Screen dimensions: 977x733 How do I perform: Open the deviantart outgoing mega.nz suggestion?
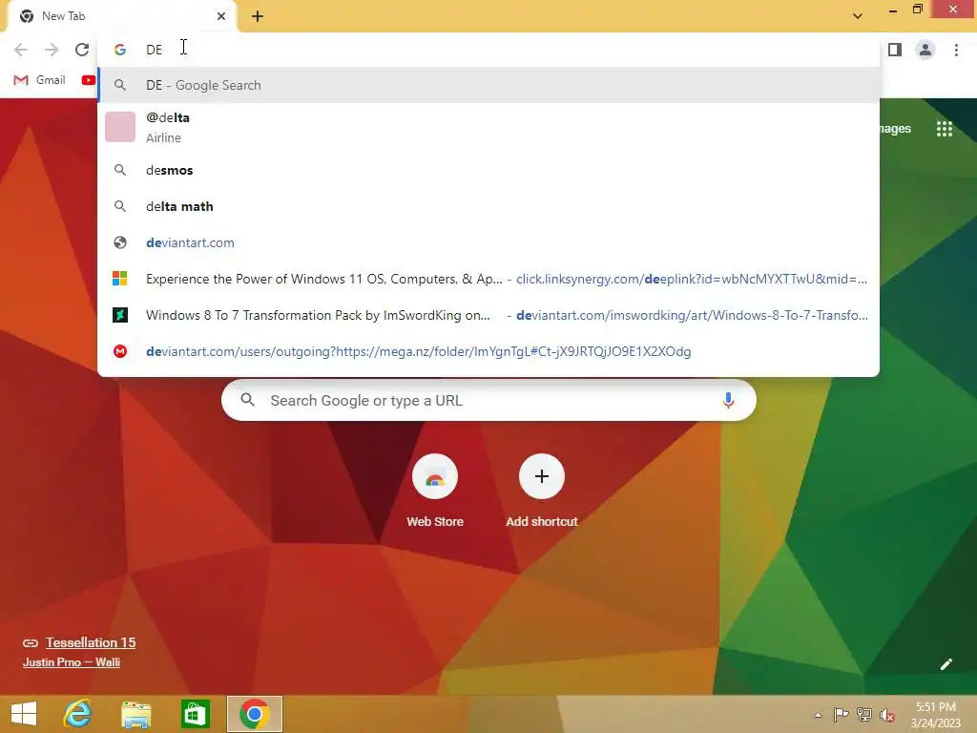(488, 351)
